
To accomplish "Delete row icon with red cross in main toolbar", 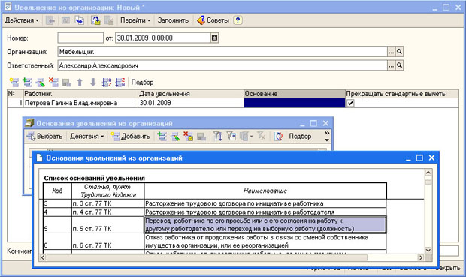I will click(x=53, y=83).
